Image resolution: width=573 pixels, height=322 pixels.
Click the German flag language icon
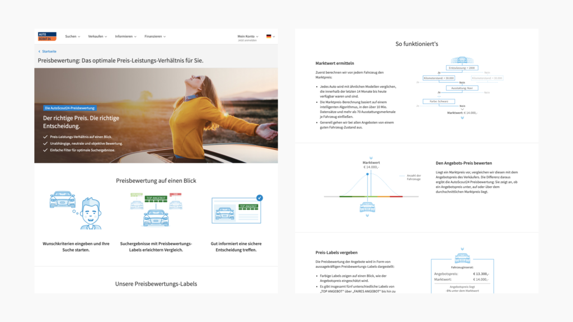pos(269,36)
